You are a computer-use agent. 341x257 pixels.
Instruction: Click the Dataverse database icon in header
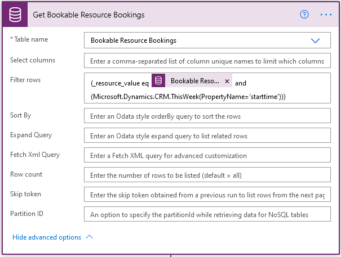click(15, 15)
